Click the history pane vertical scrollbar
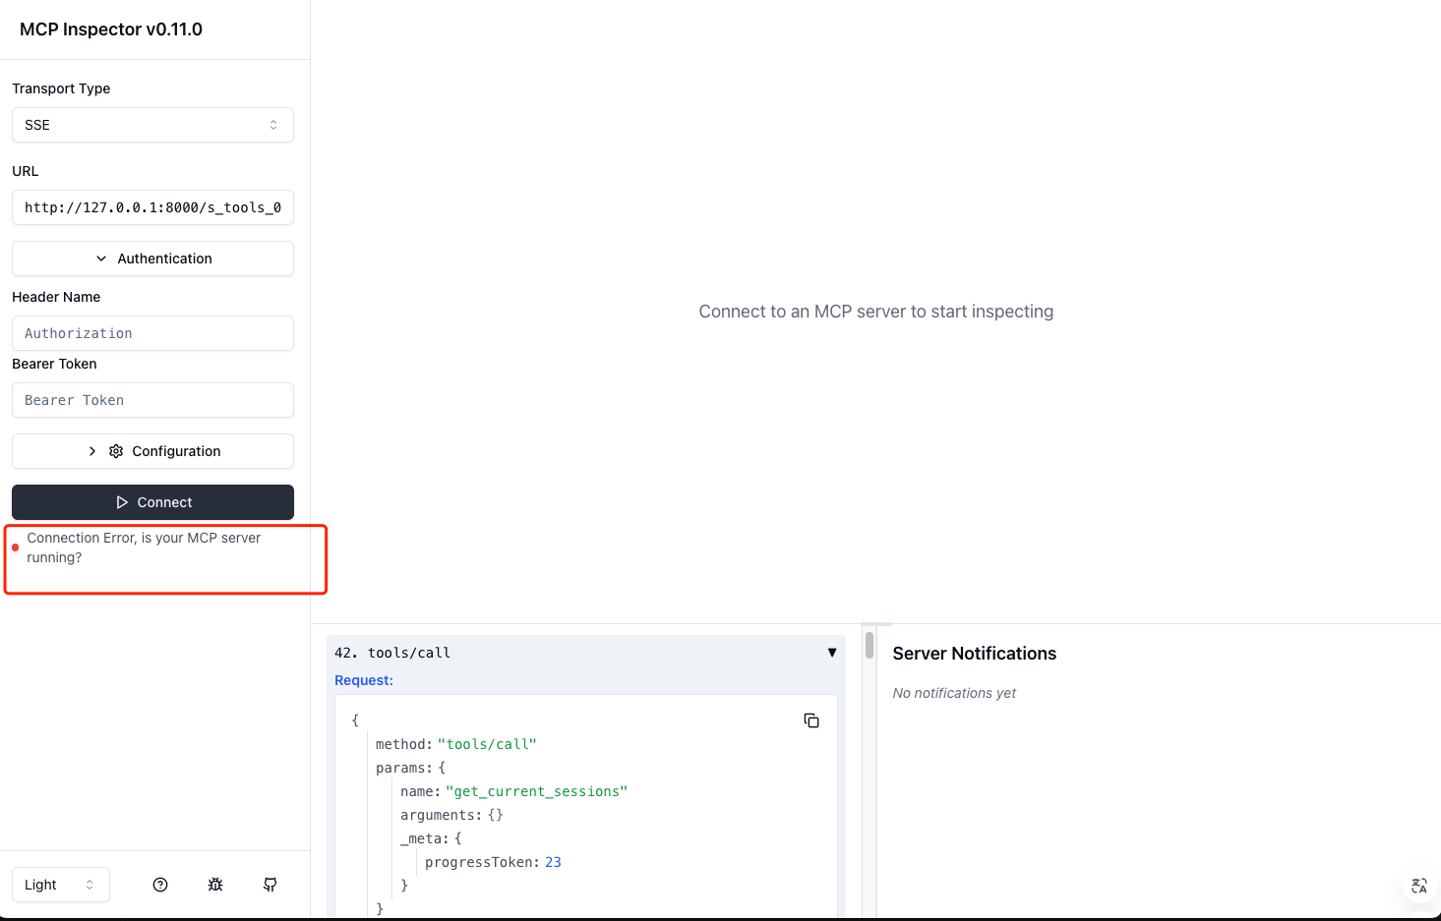 point(870,646)
